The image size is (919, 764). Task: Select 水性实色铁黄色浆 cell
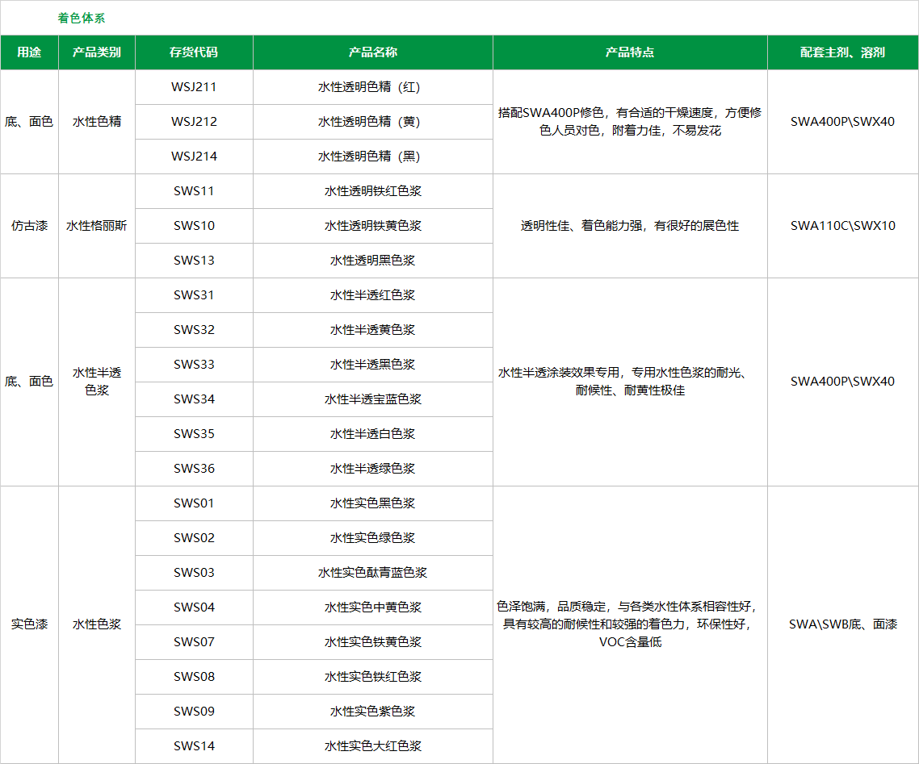tap(373, 642)
